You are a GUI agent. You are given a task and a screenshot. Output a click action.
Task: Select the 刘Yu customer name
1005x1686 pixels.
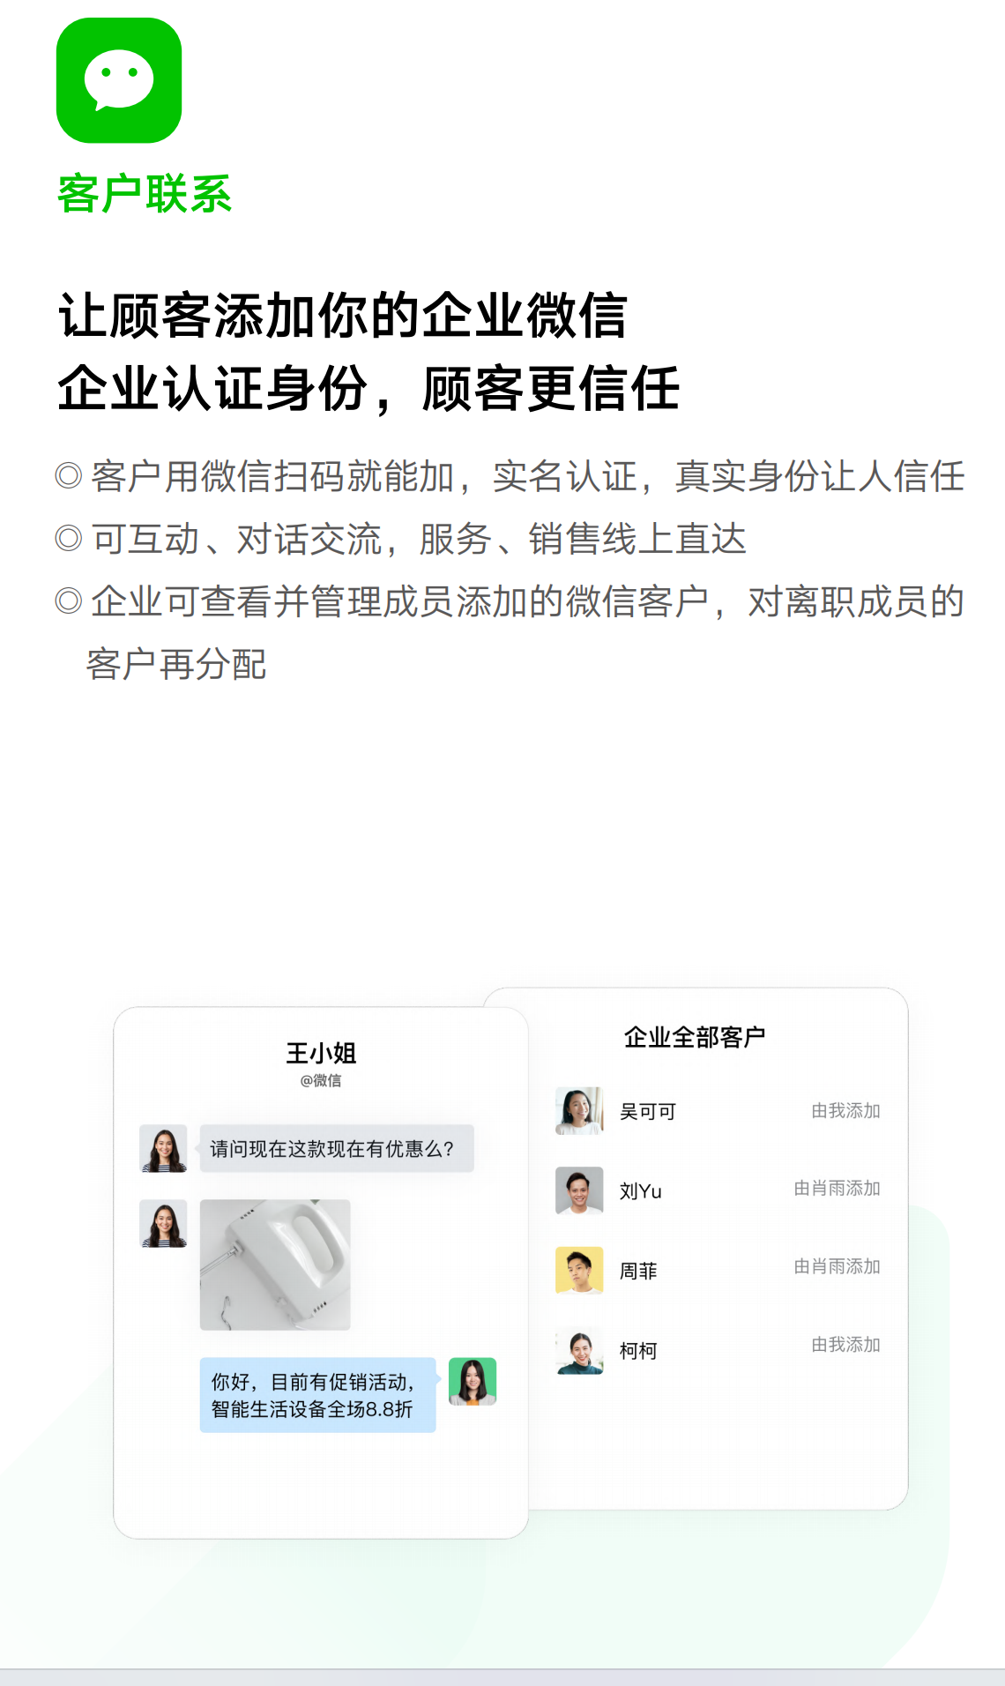click(x=641, y=1191)
